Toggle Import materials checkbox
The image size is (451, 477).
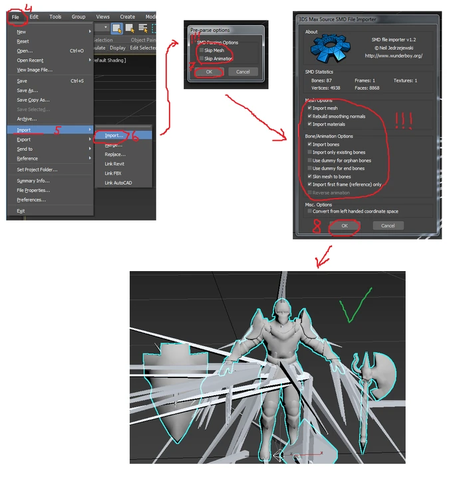[310, 124]
